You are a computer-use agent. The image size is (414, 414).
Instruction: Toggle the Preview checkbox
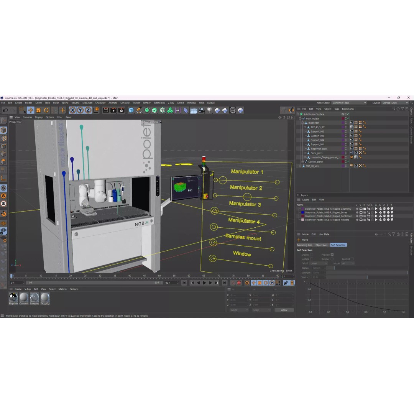[x=332, y=255]
